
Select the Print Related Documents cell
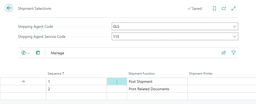(157, 89)
